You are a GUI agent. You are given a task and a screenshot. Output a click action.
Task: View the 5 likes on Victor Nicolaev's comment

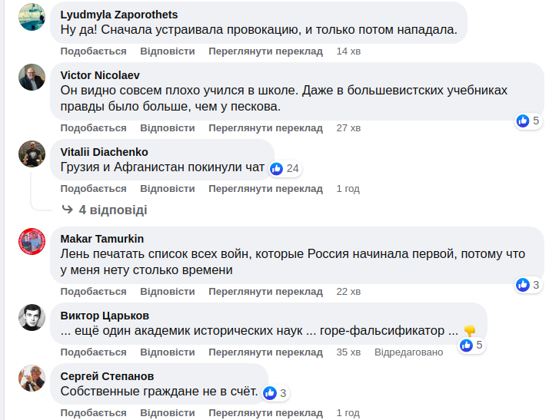pyautogui.click(x=529, y=121)
